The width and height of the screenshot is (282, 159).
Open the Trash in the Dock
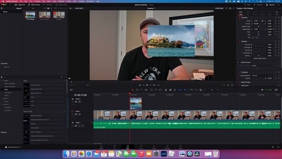(215, 154)
